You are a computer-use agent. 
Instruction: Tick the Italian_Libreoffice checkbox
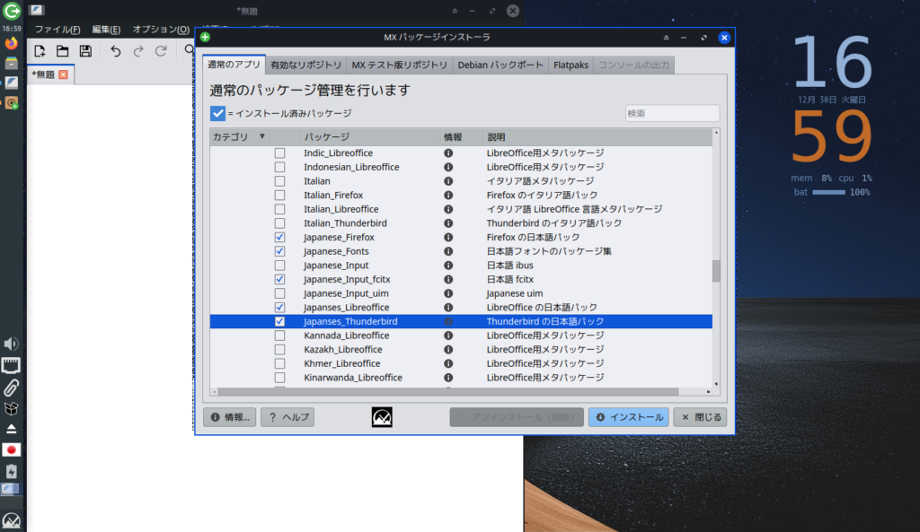(280, 209)
